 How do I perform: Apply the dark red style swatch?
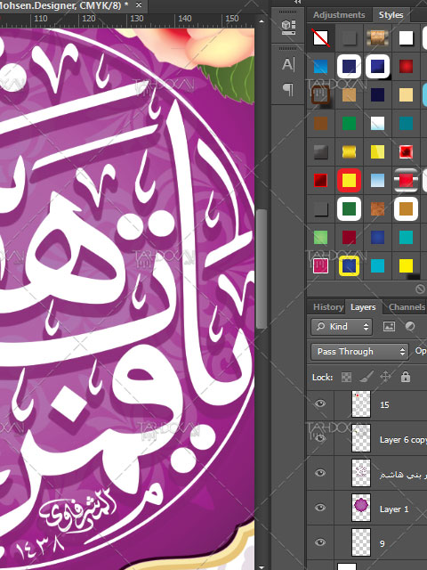pos(349,238)
